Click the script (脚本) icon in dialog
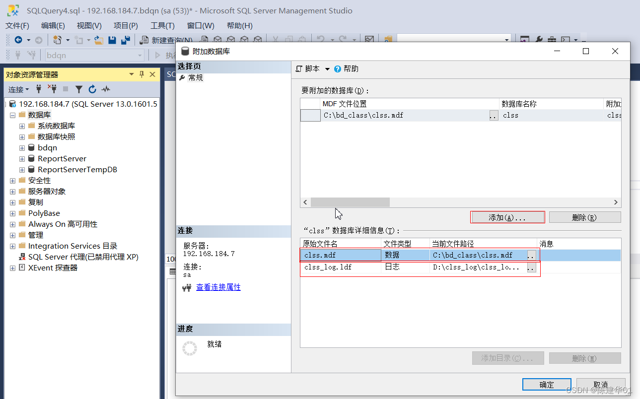Screen dimensions: 640x399 pos(299,69)
